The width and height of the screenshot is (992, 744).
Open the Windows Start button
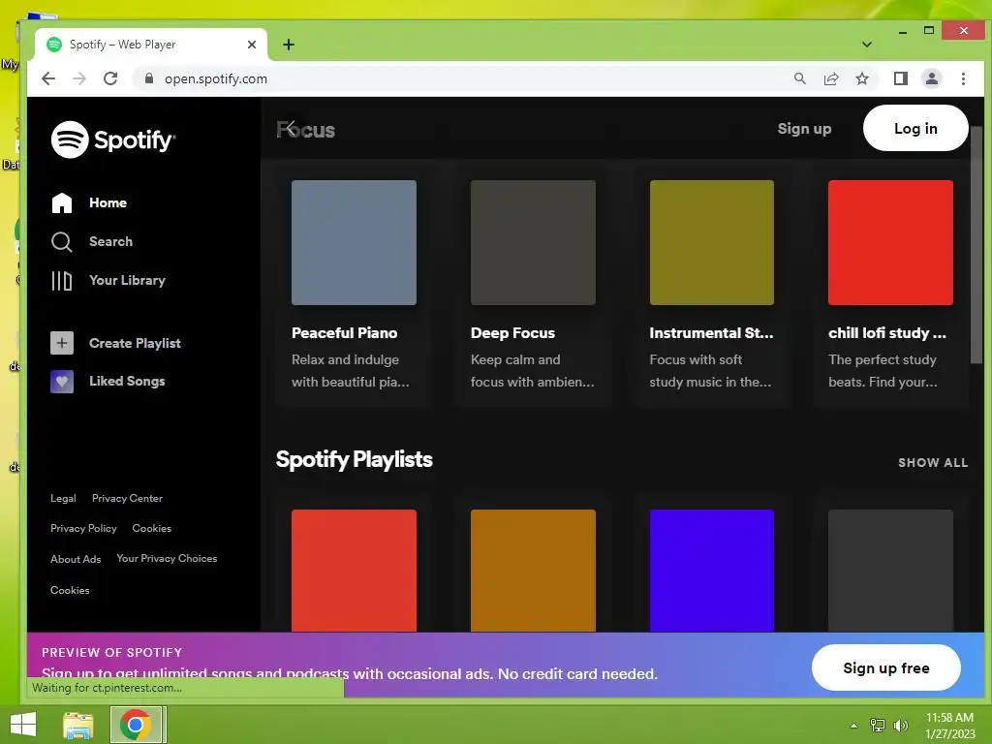click(x=23, y=725)
